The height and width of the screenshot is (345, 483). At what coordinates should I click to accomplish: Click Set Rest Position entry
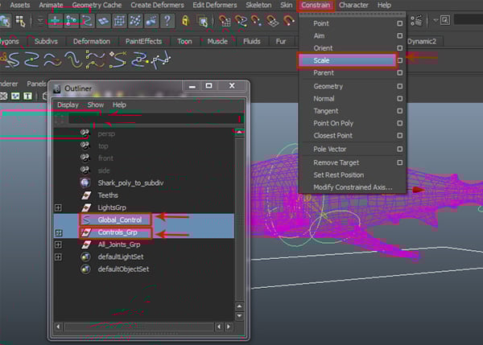coord(339,175)
